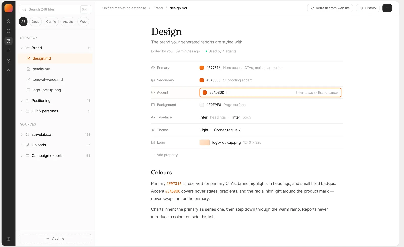Click the Search 248 files field
Screen dimensions: 404x247
55,9
